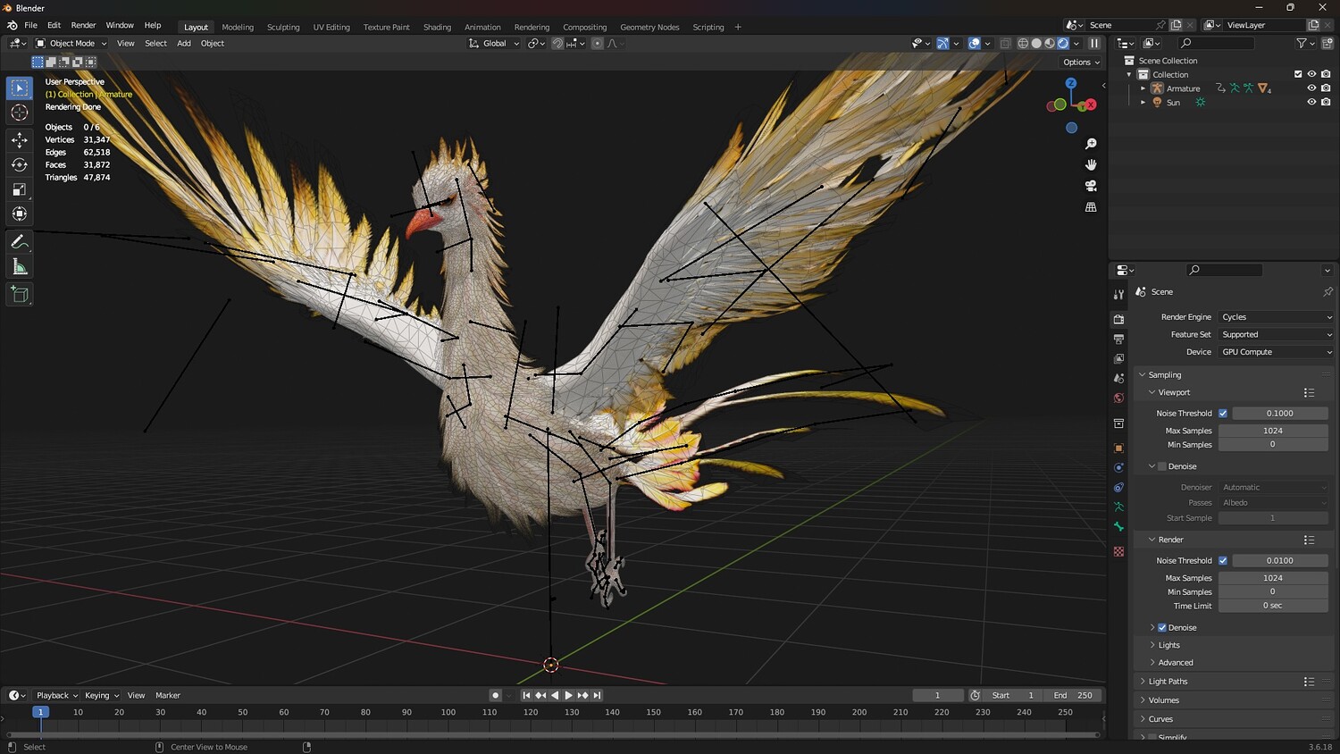The width and height of the screenshot is (1340, 754).
Task: Open the World properties tab
Action: point(1118,398)
